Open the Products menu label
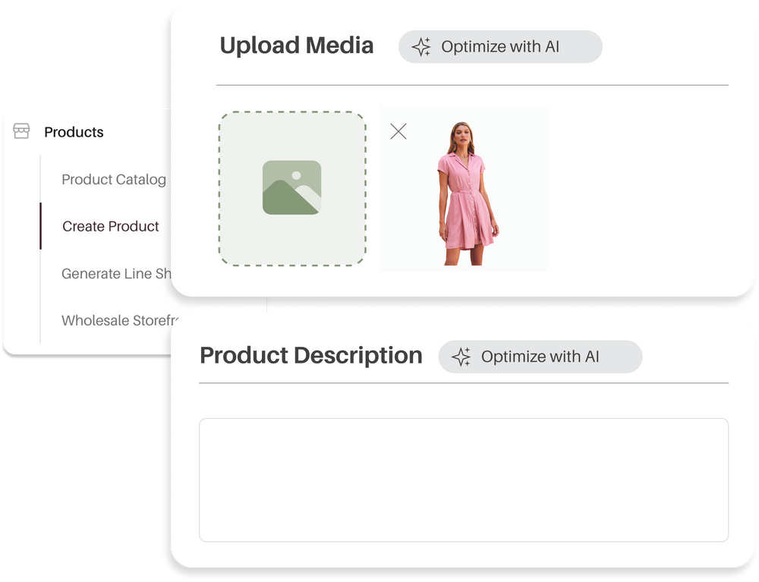 [x=74, y=132]
